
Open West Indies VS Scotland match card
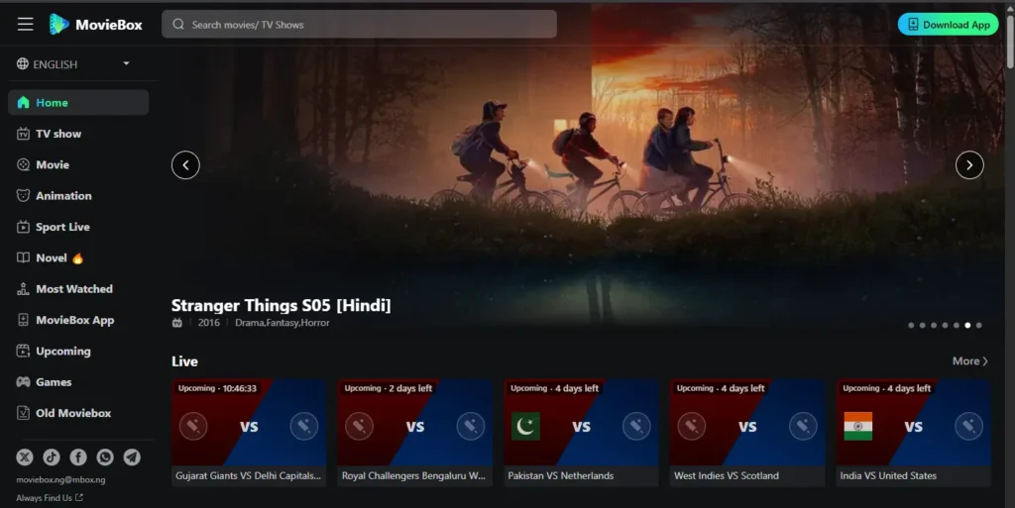[747, 433]
